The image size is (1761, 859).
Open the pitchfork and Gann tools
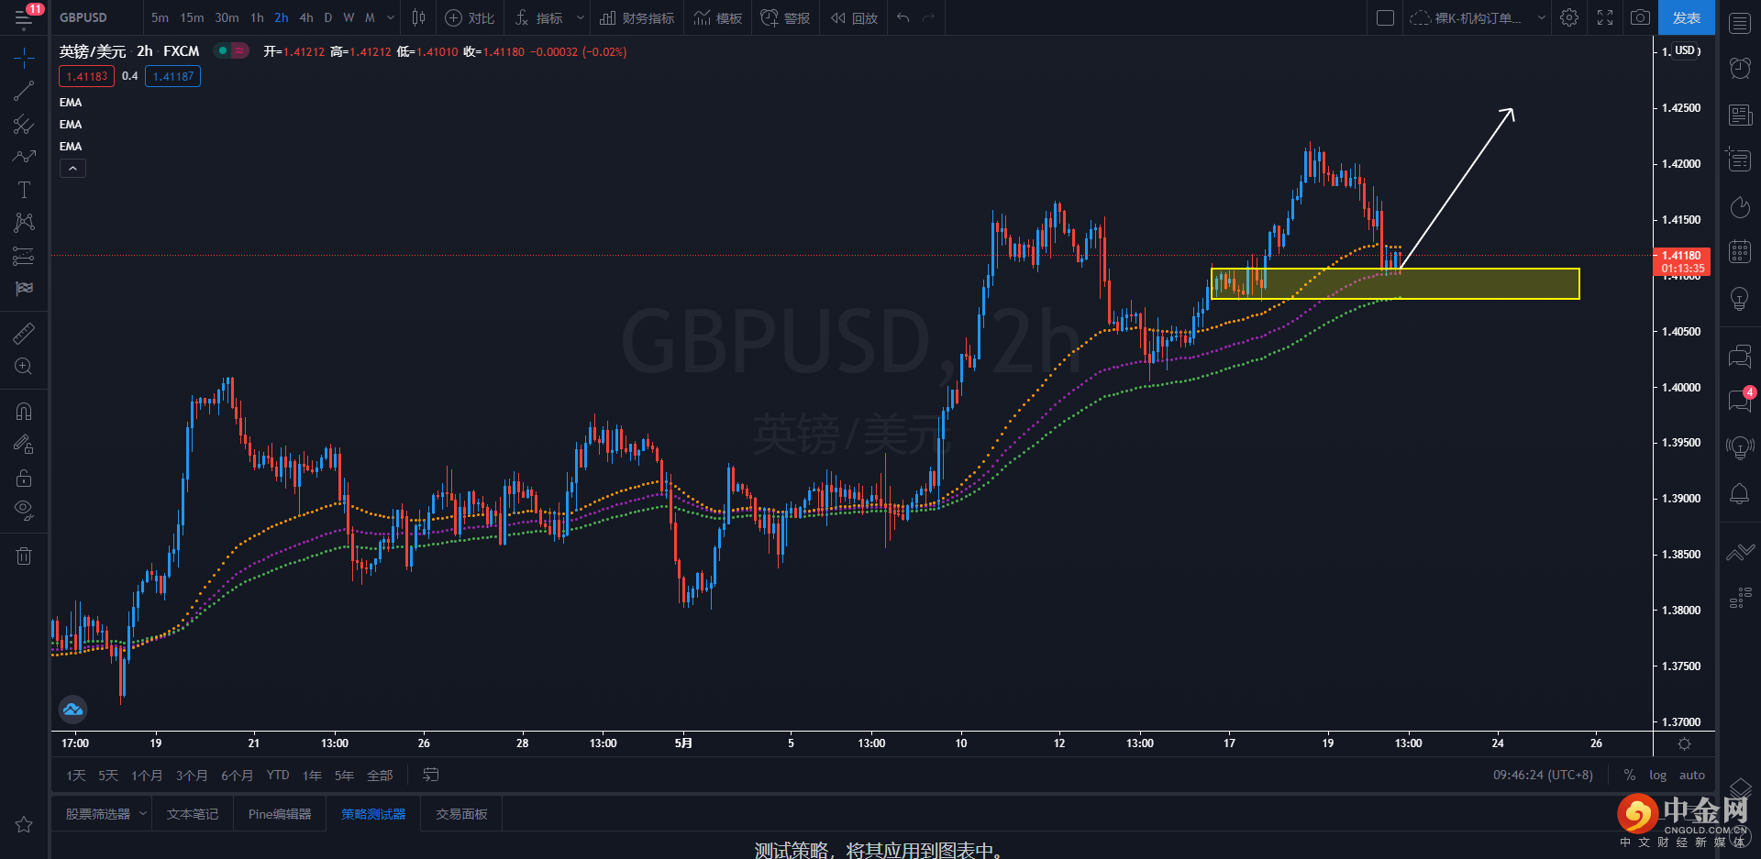click(x=24, y=124)
